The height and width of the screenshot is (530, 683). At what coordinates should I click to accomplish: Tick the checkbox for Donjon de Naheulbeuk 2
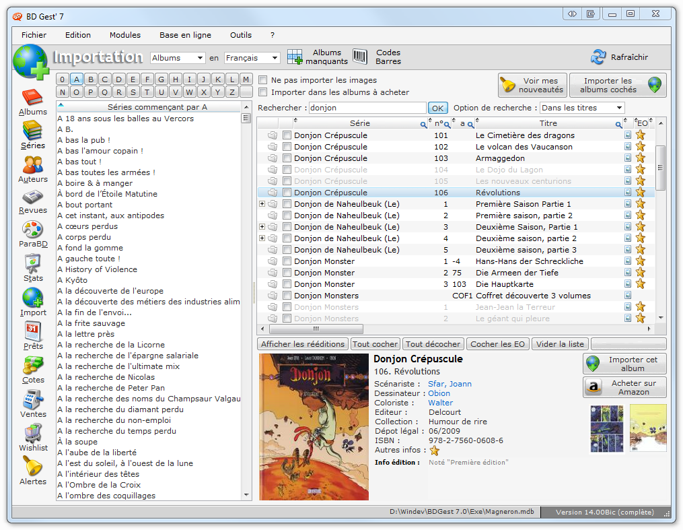click(x=287, y=215)
